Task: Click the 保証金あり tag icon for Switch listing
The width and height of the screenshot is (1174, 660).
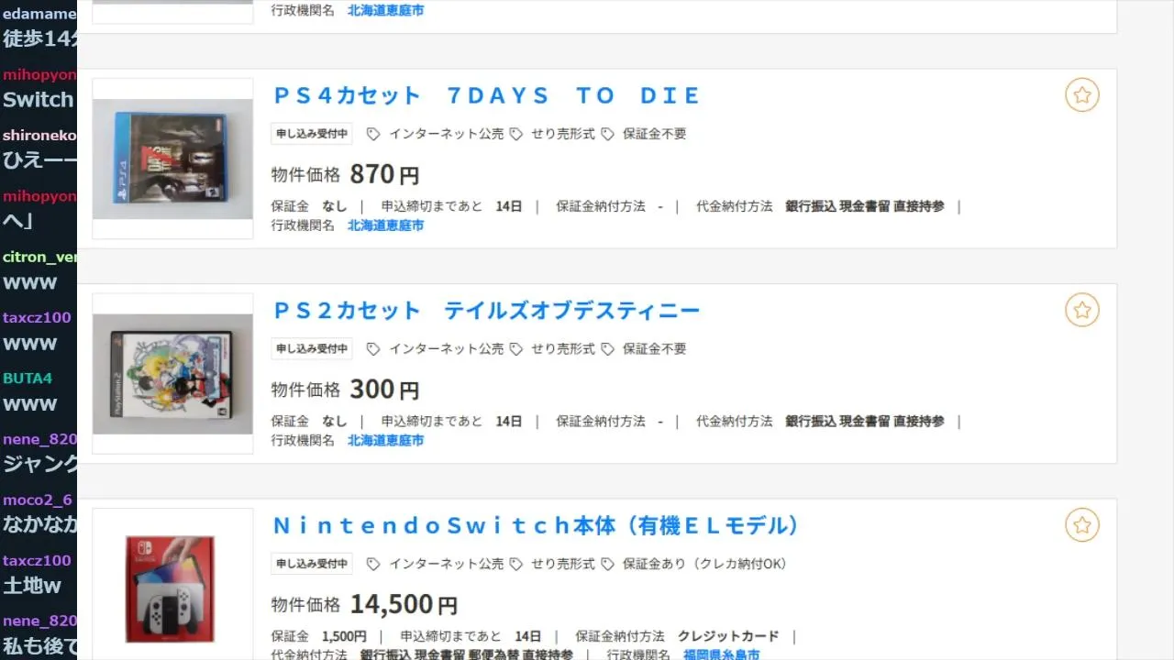Action: 608,564
